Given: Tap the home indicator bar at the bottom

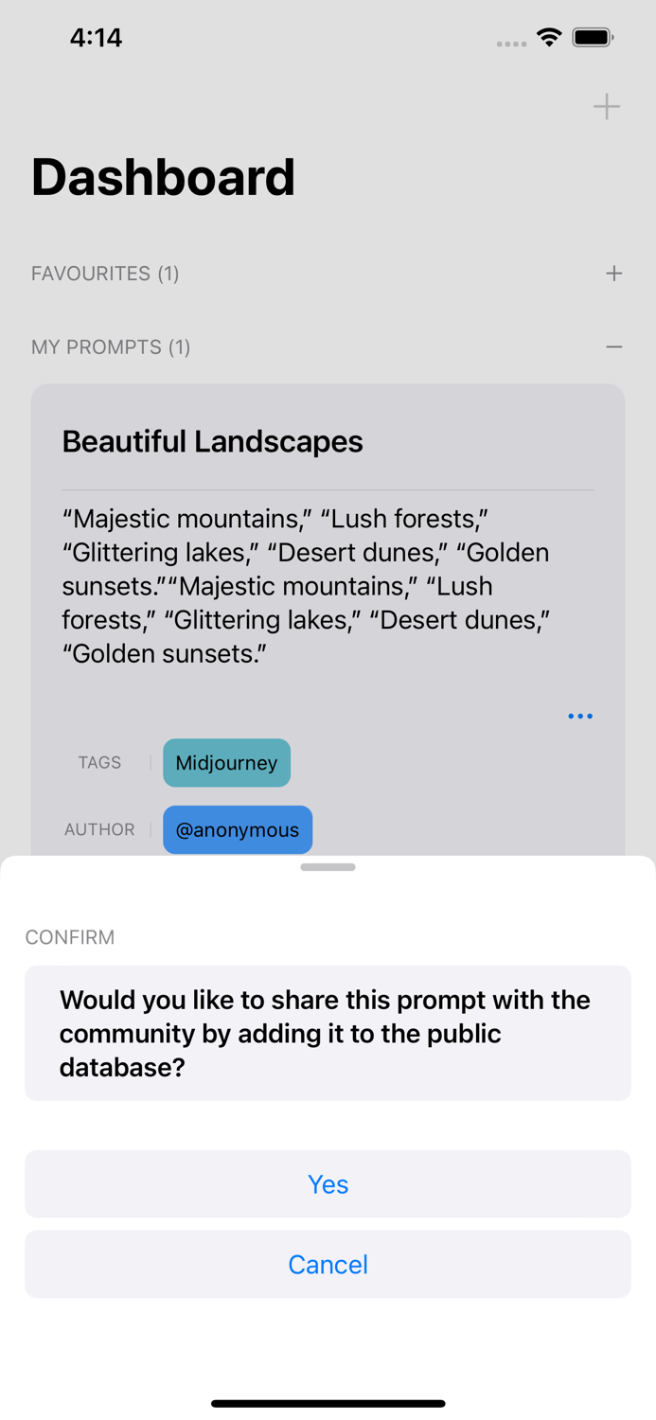Looking at the screenshot, I should pyautogui.click(x=328, y=1403).
